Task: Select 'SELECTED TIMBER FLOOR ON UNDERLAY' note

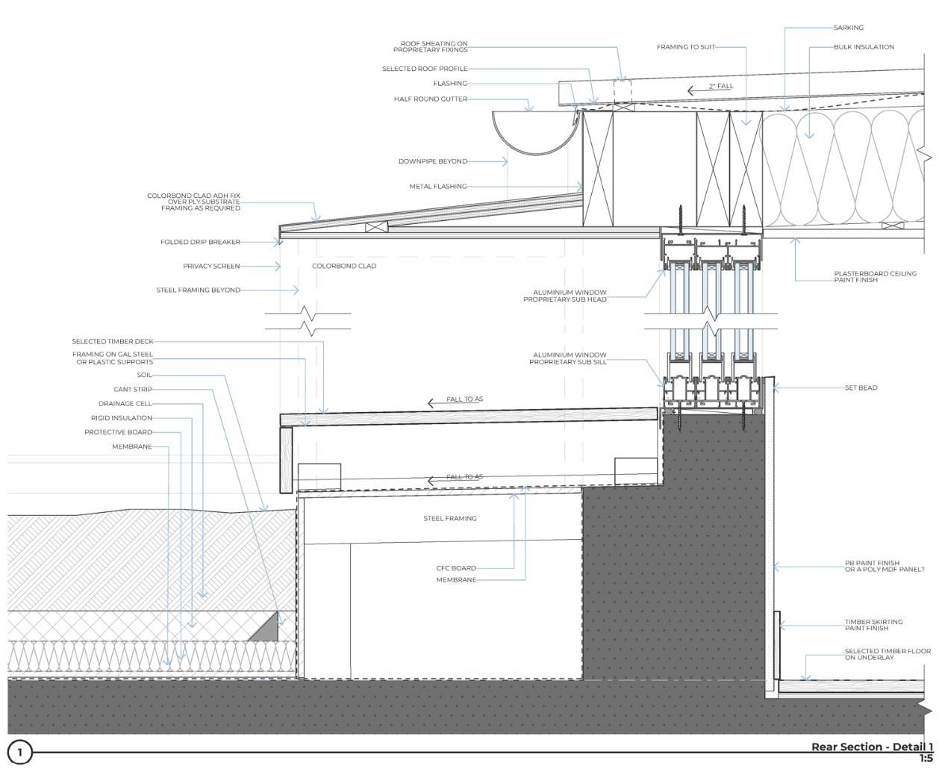Action: coord(887,654)
